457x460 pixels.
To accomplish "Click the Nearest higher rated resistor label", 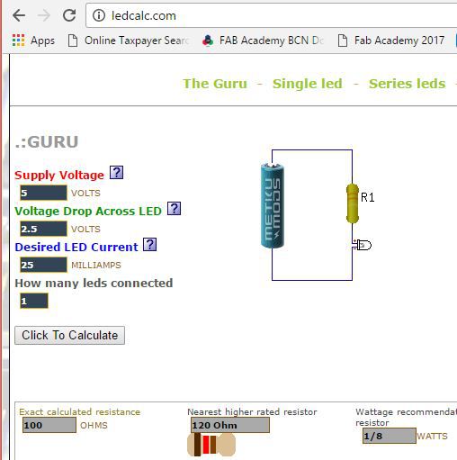I will [252, 411].
